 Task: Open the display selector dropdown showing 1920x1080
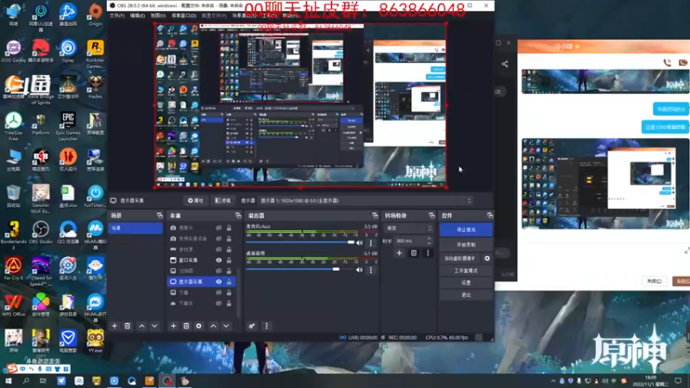click(366, 201)
